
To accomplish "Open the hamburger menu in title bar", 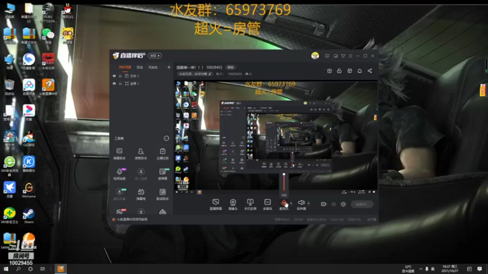I will [x=350, y=56].
